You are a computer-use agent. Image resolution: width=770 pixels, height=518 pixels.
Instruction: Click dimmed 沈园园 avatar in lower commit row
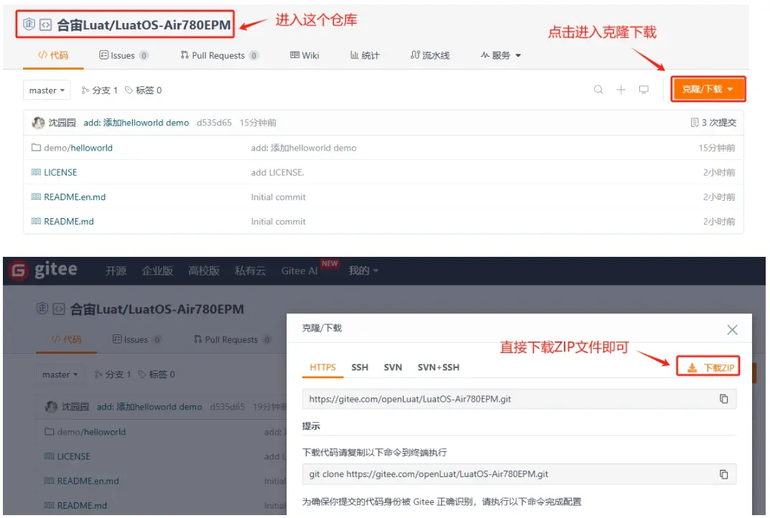[52, 407]
